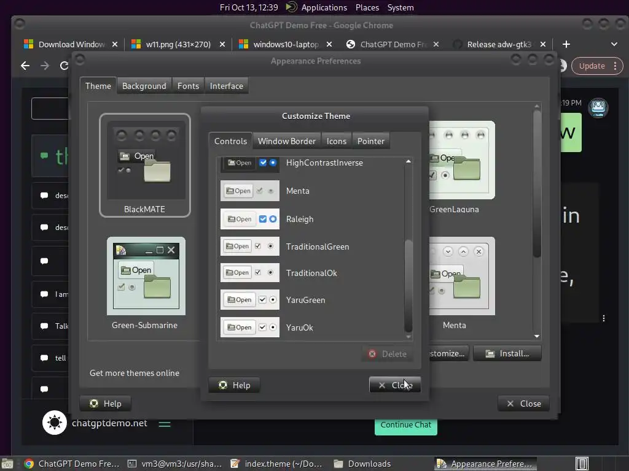Open the System menu
This screenshot has height=471, width=629.
[x=400, y=7]
